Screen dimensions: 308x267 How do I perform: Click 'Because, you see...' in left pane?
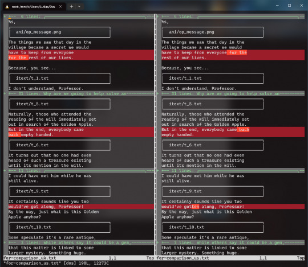[x=32, y=68]
